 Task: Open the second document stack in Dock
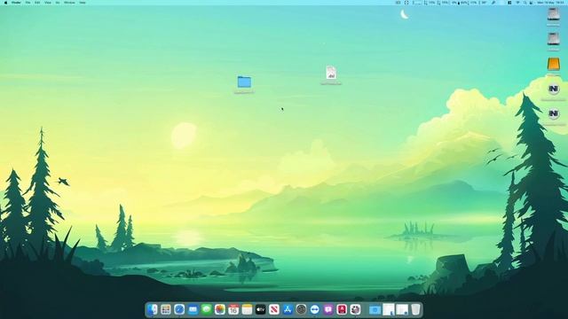[402, 309]
